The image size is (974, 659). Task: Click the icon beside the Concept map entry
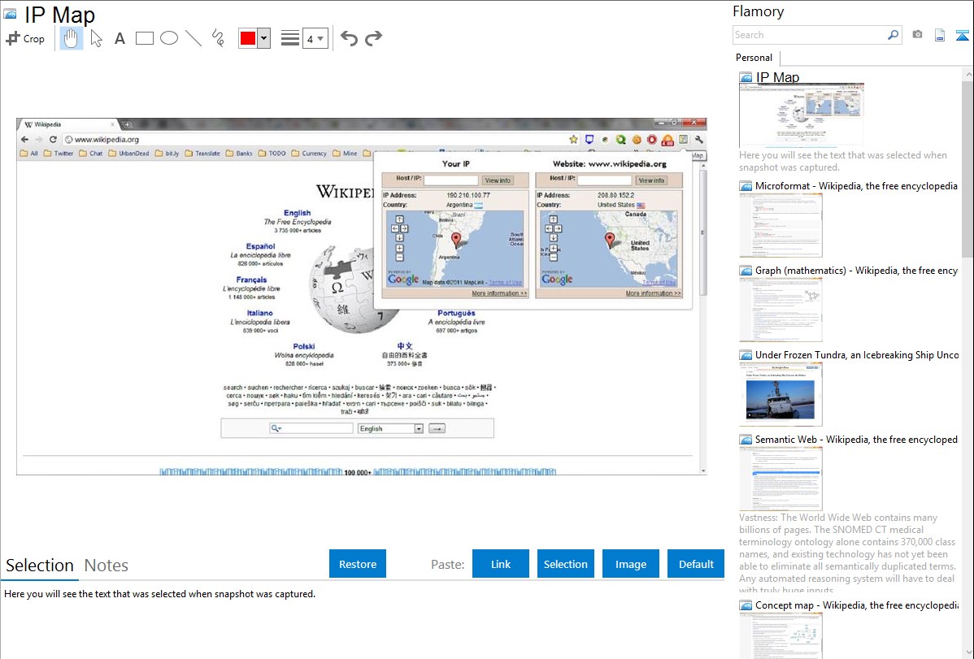pos(746,605)
